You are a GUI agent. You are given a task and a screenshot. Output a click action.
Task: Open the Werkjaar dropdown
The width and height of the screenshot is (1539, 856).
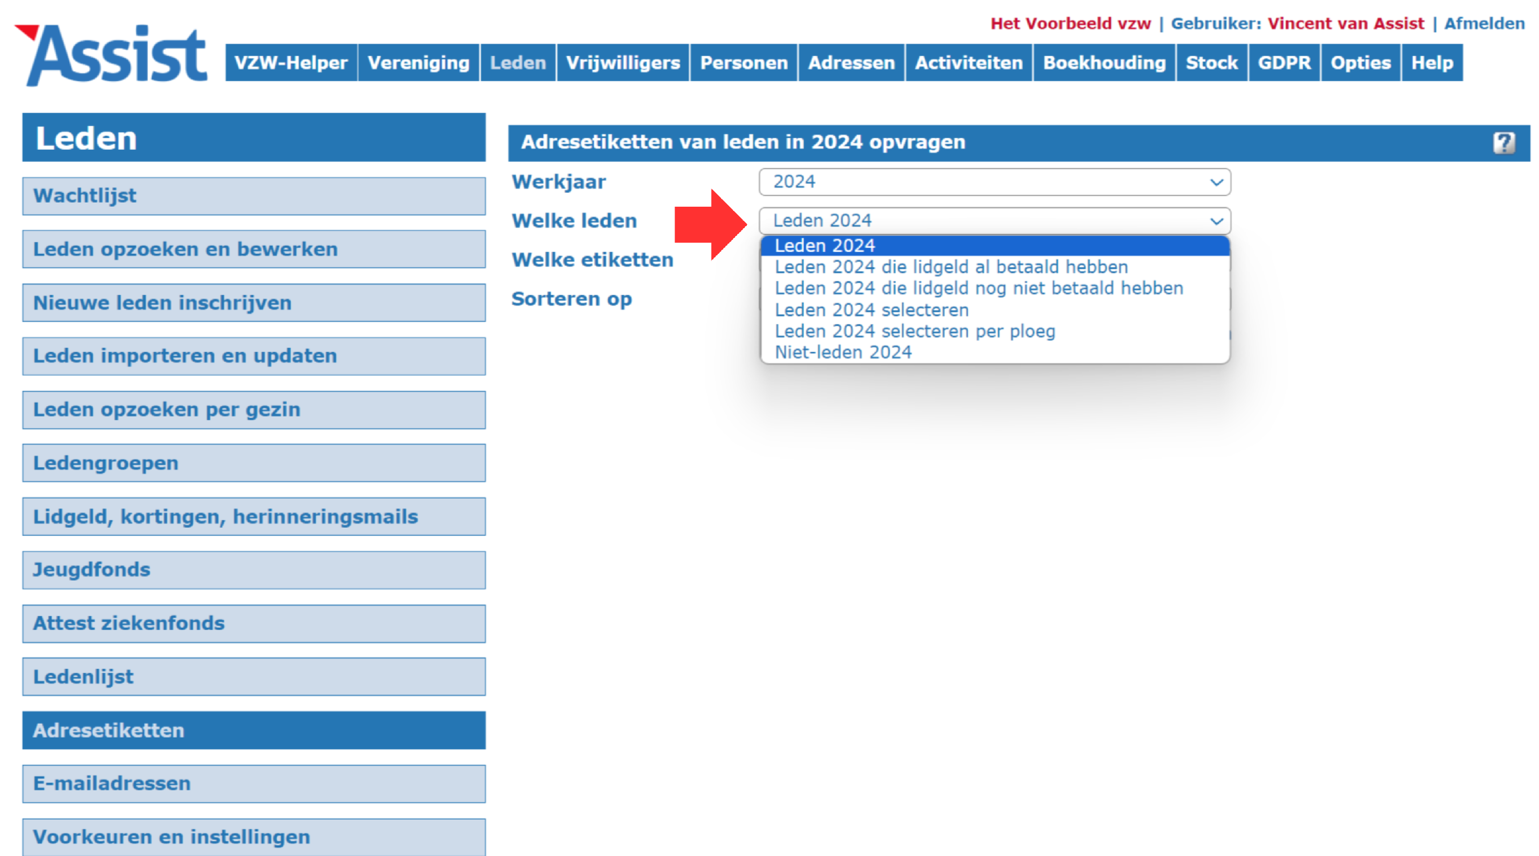994,182
